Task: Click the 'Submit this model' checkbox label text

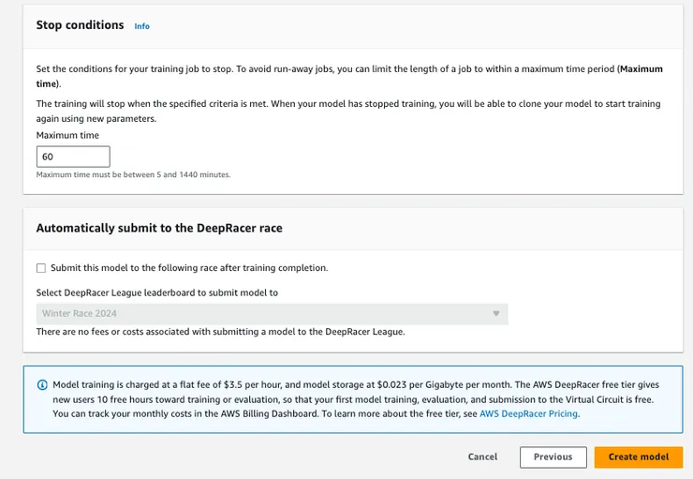Action: [188, 268]
